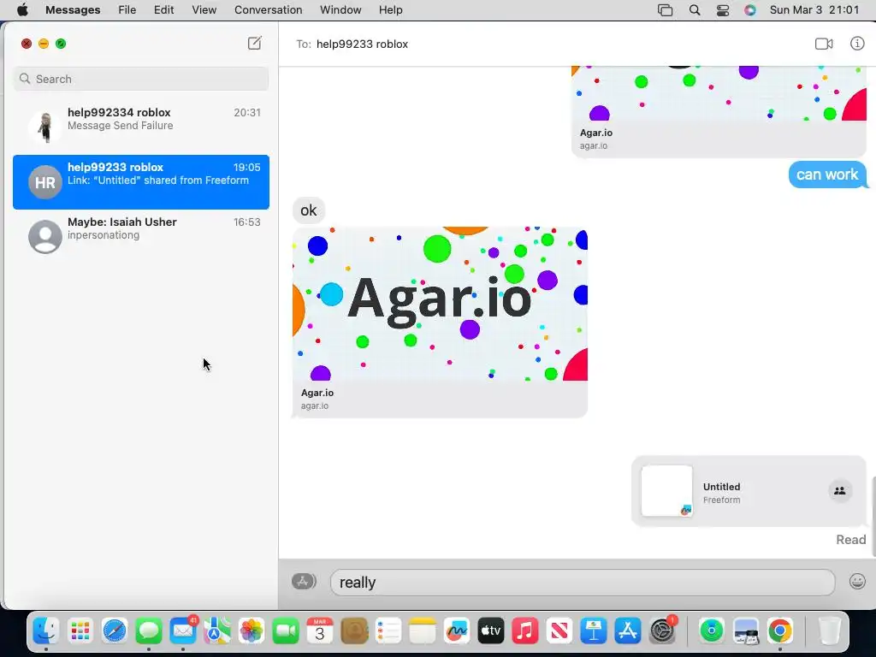Open the View menu

[204, 10]
